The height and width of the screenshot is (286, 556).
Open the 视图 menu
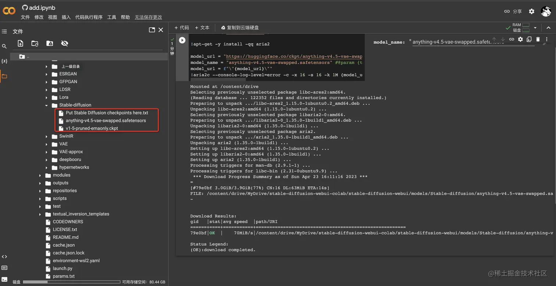click(53, 17)
